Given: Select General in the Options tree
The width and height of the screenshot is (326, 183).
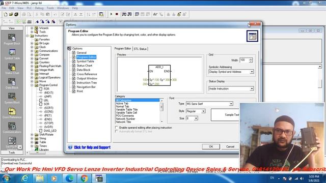Looking at the screenshot, I should (x=81, y=53).
